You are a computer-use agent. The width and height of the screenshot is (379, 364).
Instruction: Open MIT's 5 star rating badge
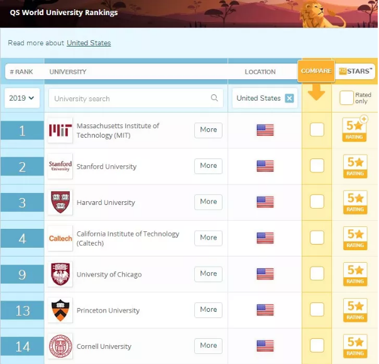pyautogui.click(x=354, y=130)
